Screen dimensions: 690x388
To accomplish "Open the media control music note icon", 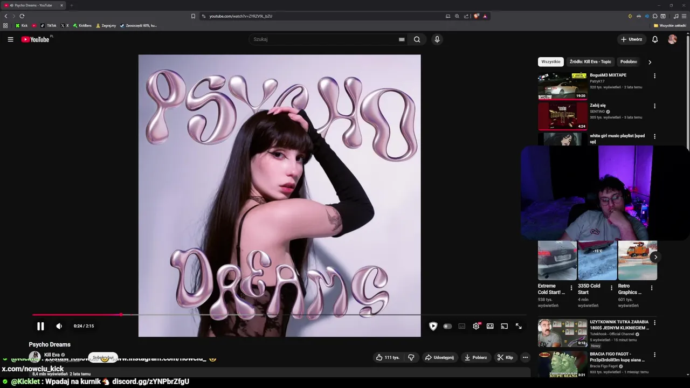I will click(x=676, y=16).
